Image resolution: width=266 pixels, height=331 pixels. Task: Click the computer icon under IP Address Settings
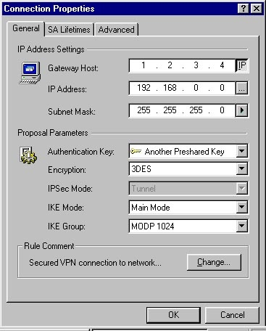tap(30, 73)
